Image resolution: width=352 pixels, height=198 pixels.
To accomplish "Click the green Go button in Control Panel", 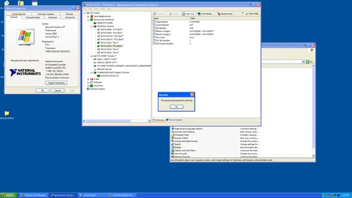I will [x=309, y=62].
